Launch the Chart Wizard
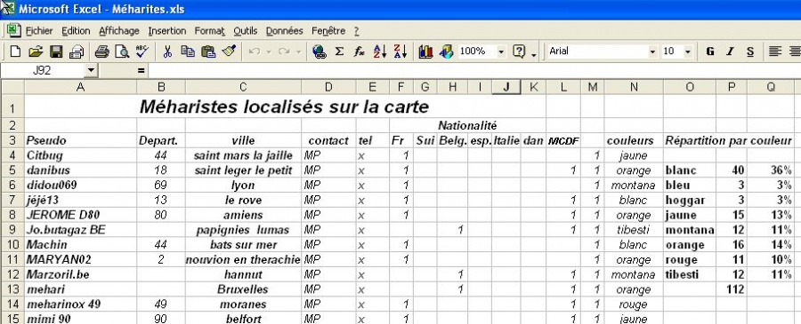The height and width of the screenshot is (324, 801). tap(425, 51)
